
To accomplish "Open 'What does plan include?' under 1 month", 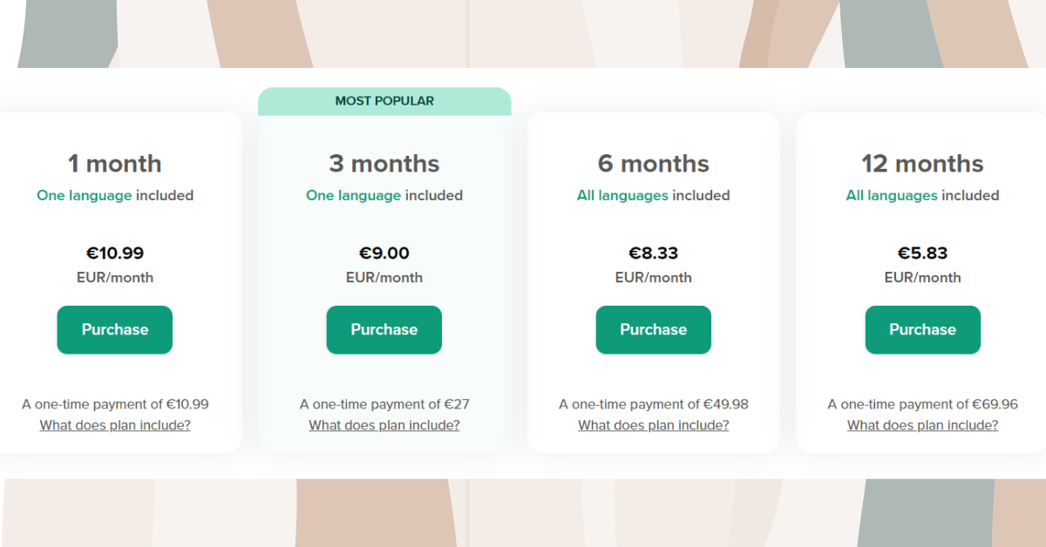I will tap(115, 425).
